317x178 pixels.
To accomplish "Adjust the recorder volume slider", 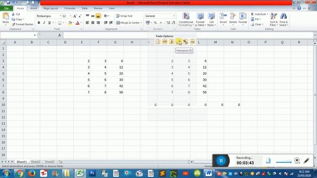I will pos(283,162).
